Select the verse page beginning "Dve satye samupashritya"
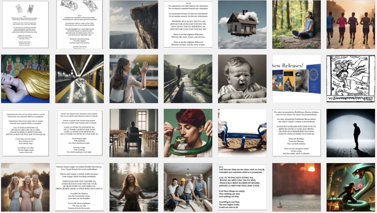The height and width of the screenshot is (213, 377). coord(296,133)
